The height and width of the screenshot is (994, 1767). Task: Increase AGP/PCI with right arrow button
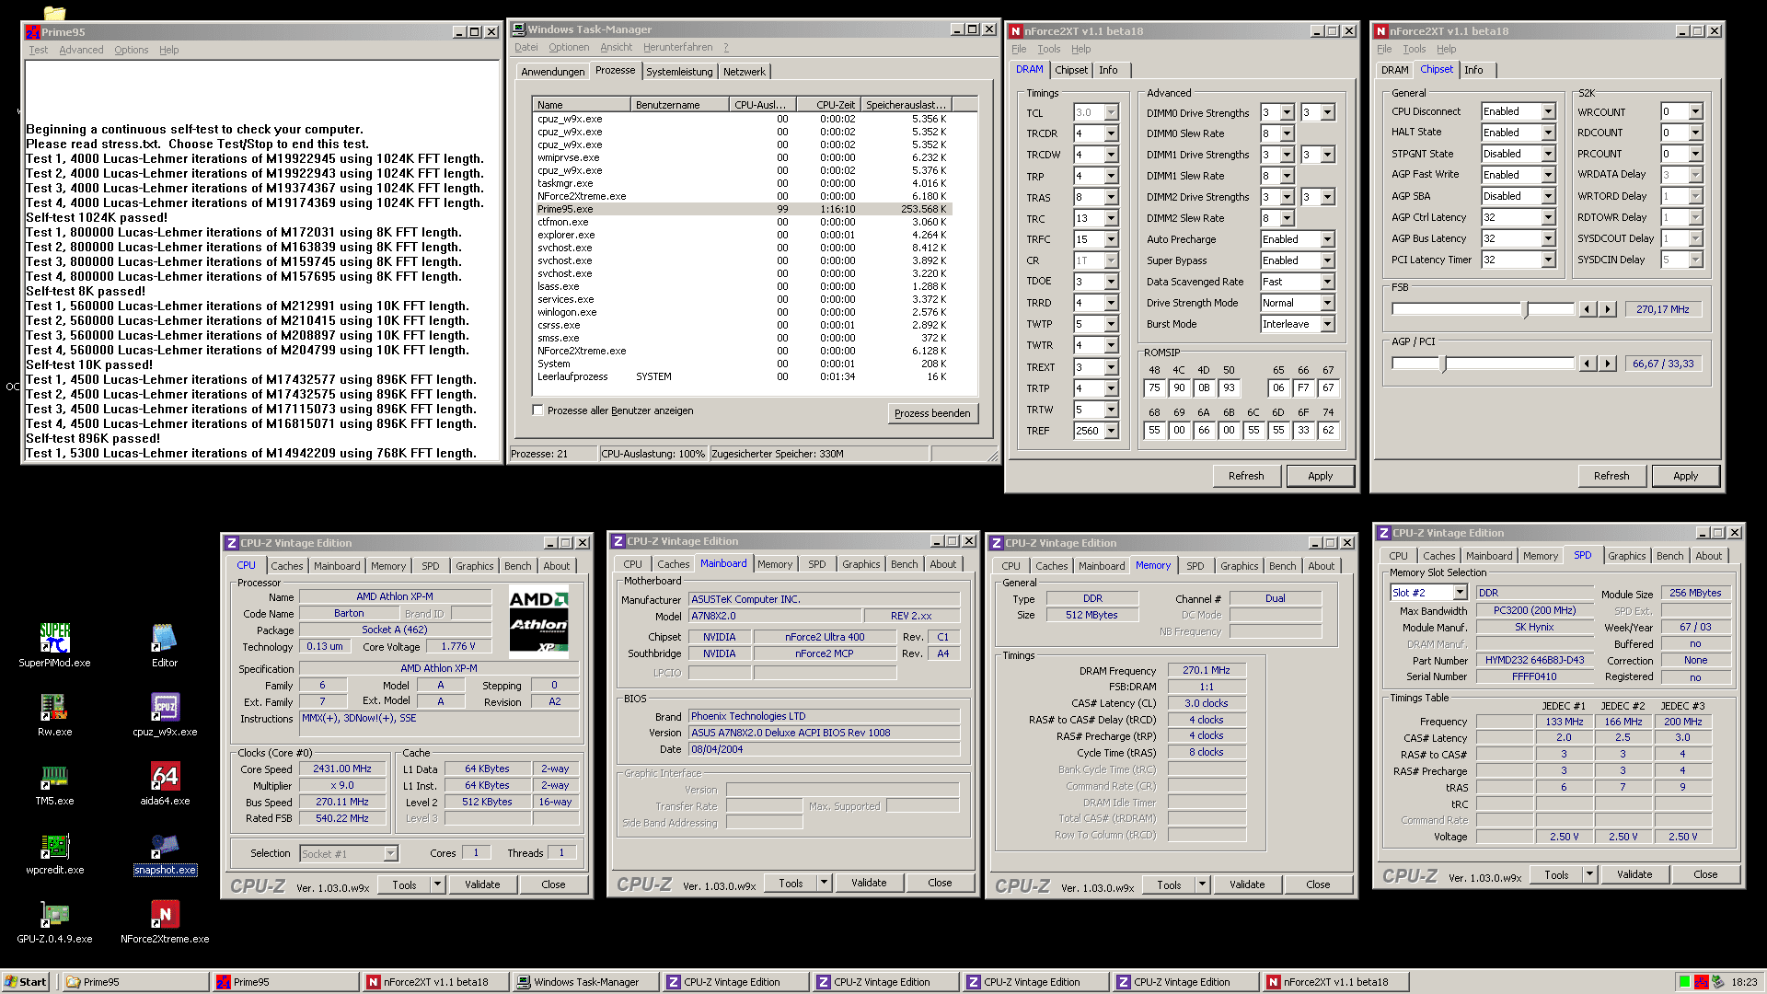point(1608,364)
